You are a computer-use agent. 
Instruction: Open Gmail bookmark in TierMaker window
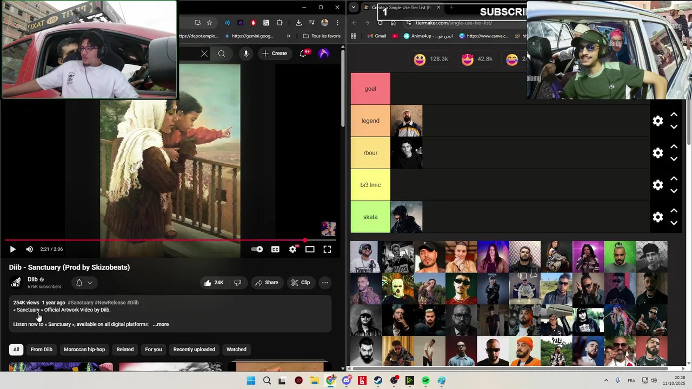click(376, 36)
